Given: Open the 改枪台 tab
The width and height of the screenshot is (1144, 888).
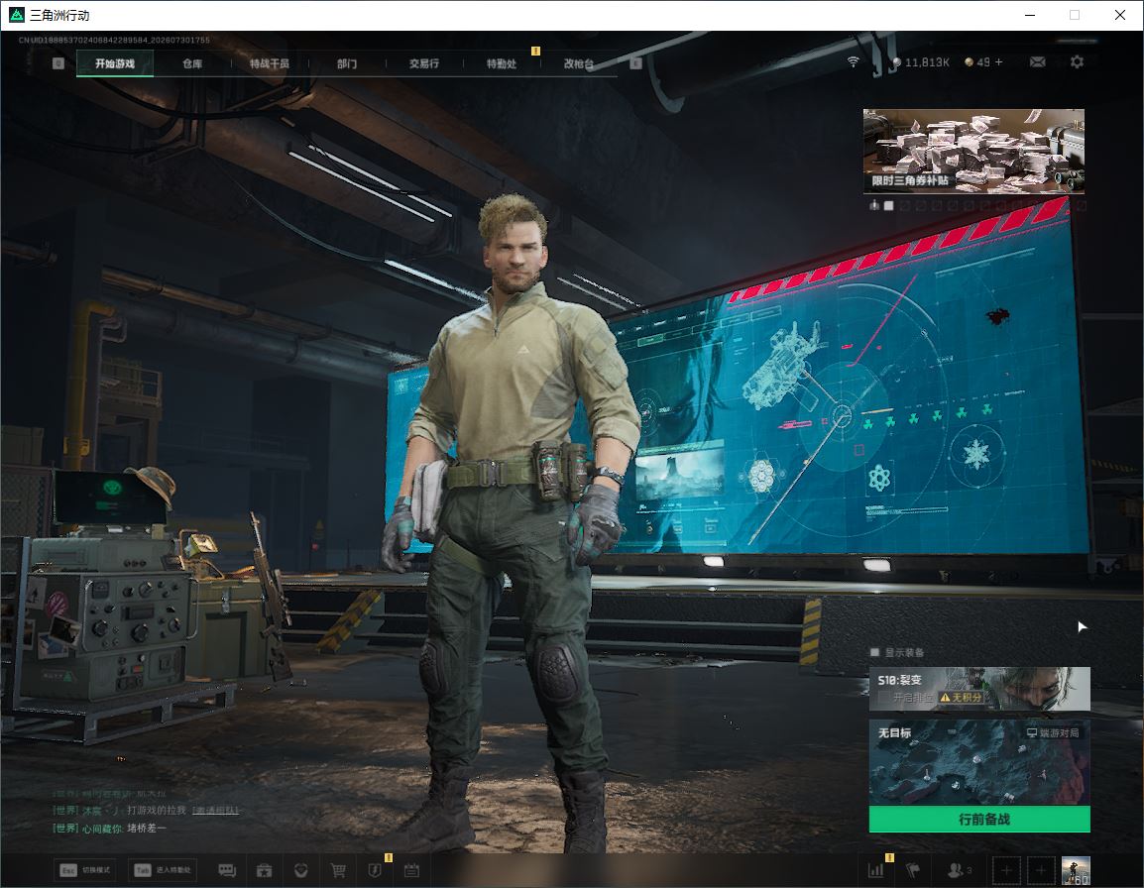Looking at the screenshot, I should coord(579,63).
